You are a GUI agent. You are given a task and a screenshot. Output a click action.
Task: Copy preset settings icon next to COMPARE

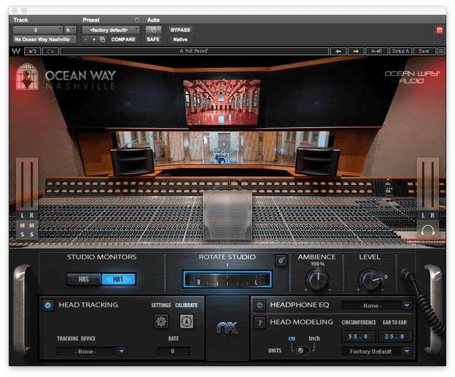click(x=103, y=39)
